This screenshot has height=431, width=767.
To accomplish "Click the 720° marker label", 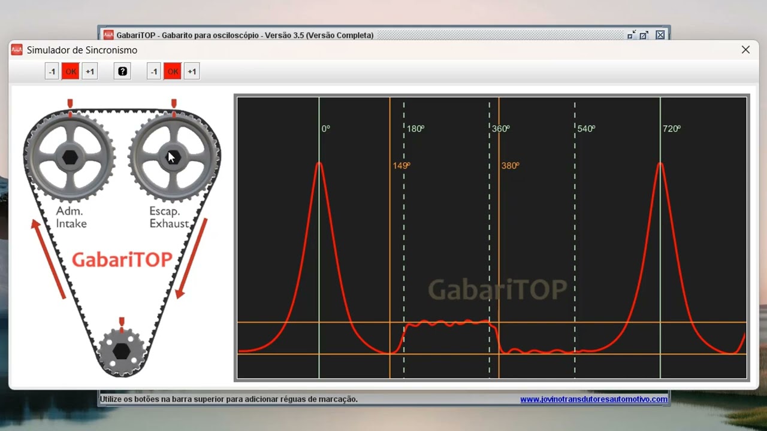I will coord(672,129).
